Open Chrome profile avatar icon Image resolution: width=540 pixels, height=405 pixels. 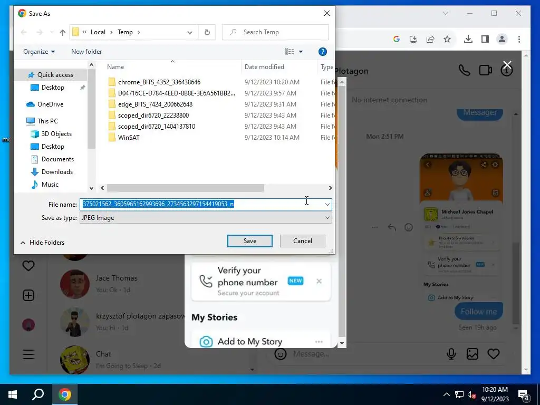tap(502, 39)
